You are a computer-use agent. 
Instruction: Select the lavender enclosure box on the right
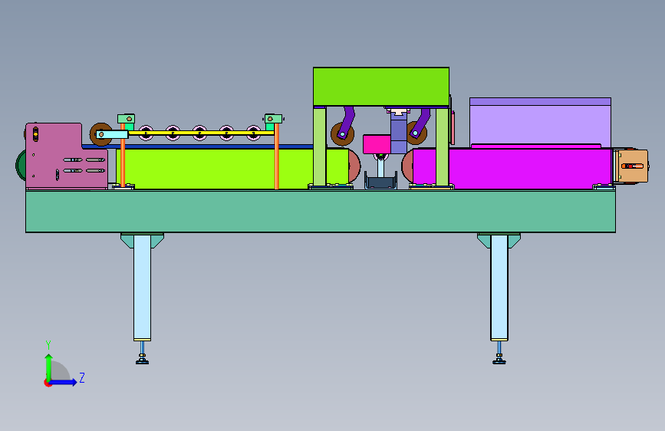click(540, 126)
